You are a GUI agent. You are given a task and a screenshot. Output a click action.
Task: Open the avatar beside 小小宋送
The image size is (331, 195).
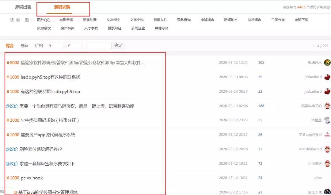pyautogui.click(x=327, y=164)
